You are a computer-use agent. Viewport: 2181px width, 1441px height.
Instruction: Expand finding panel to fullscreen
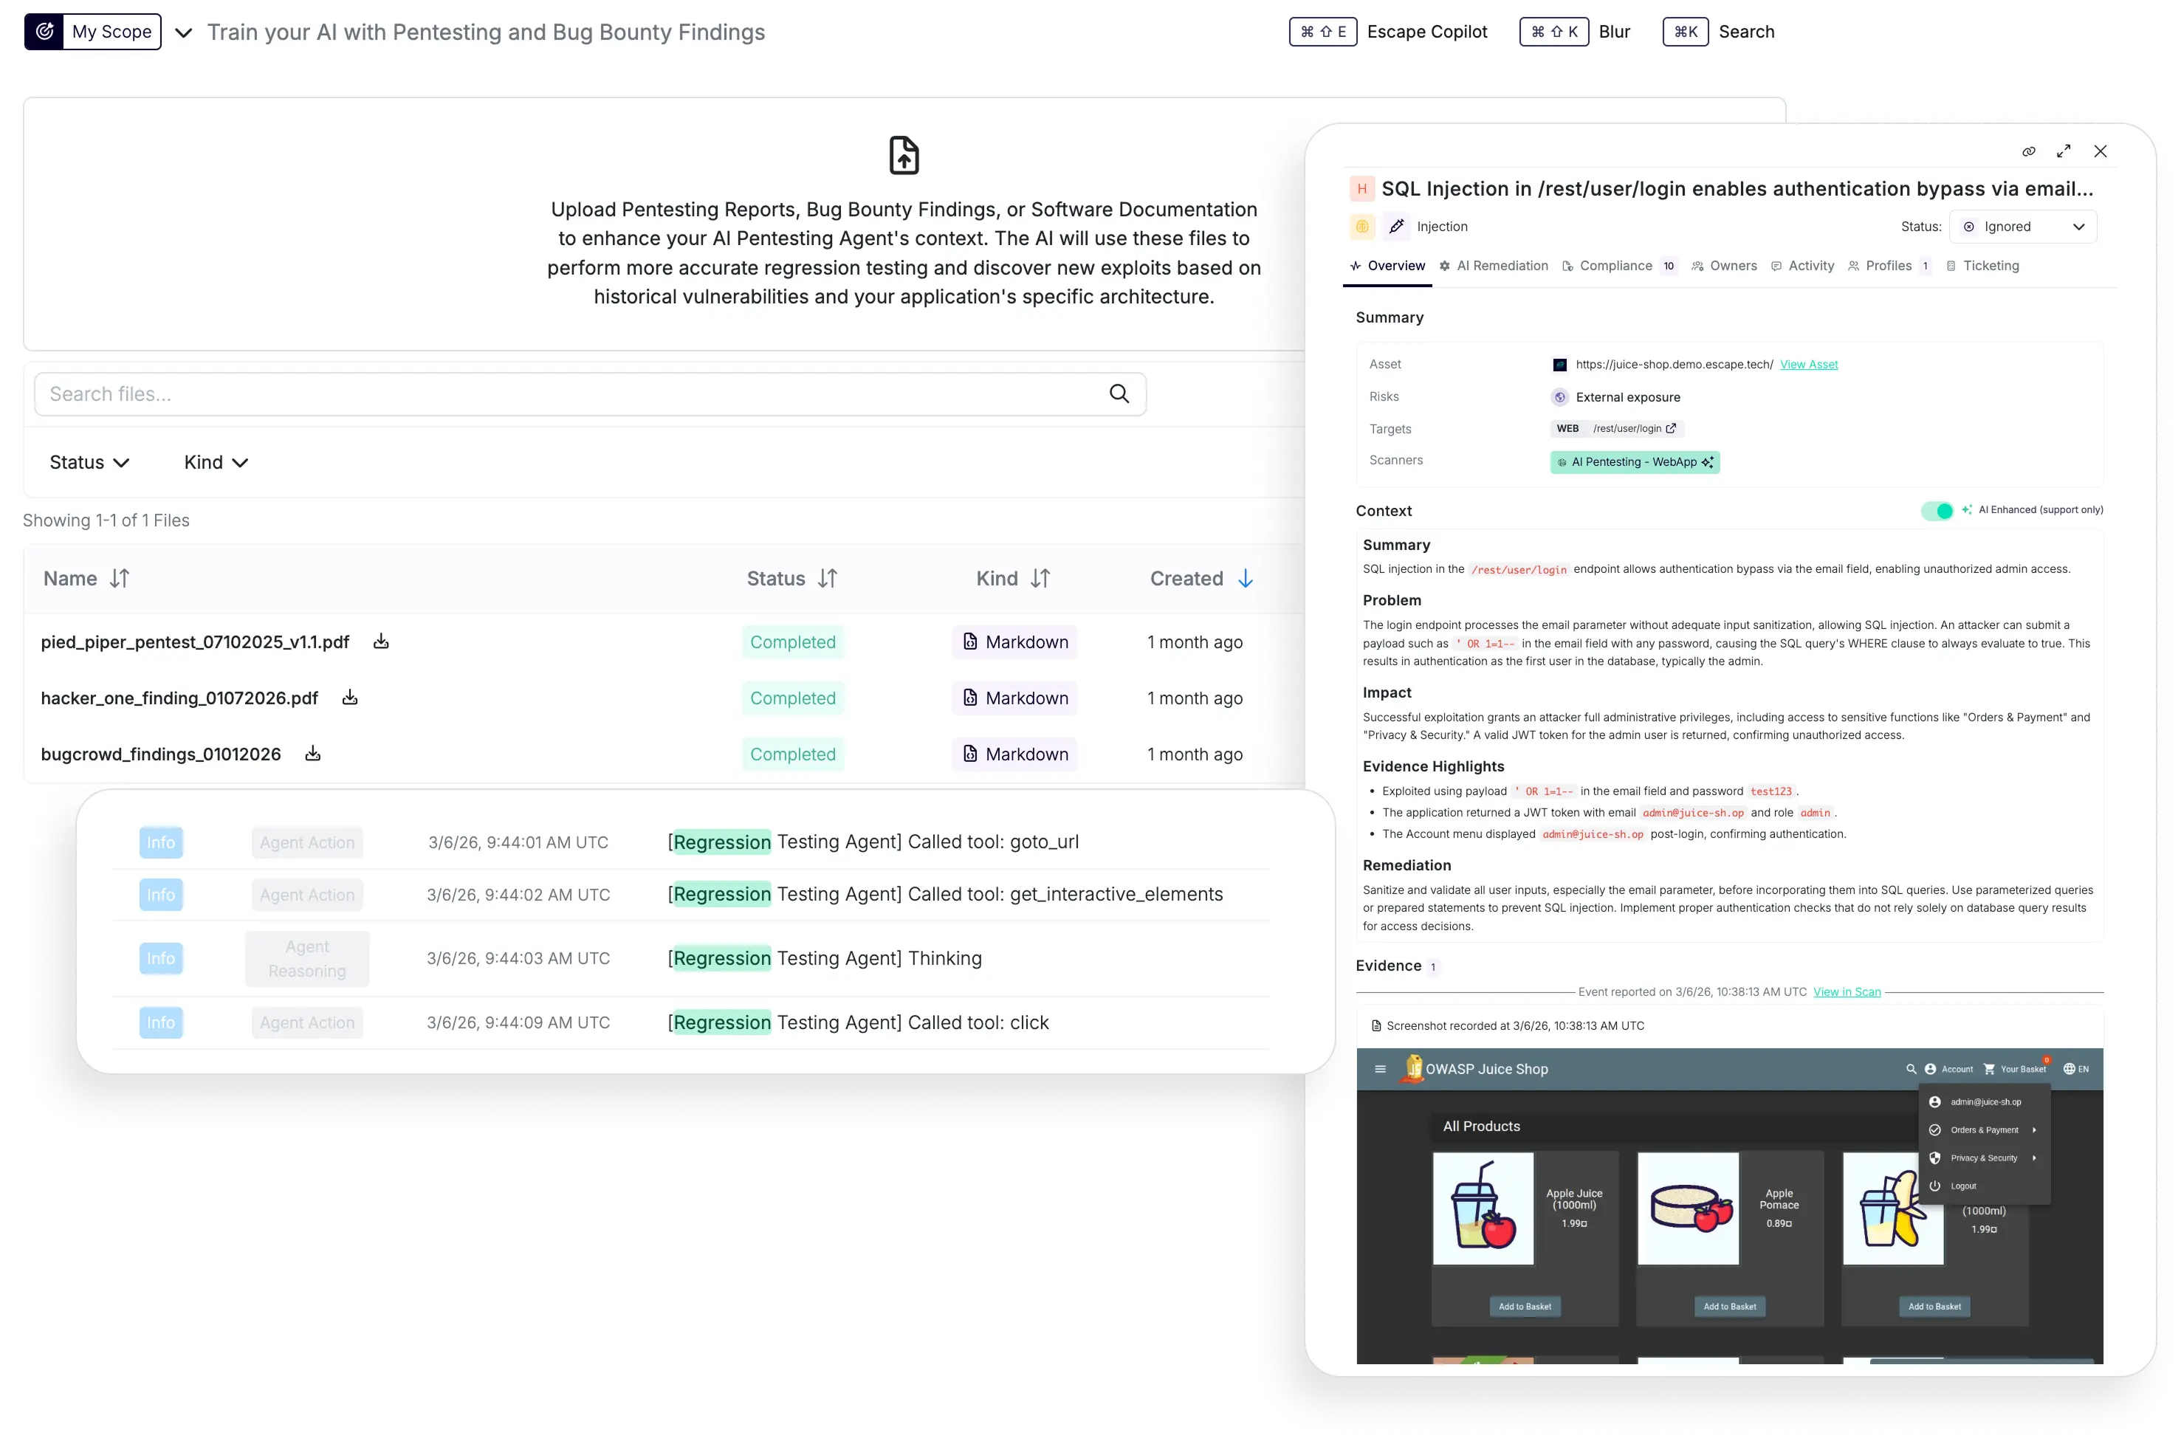2064,151
